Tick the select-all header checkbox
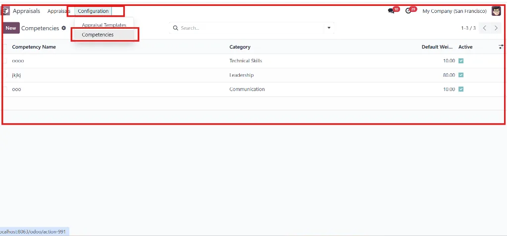The width and height of the screenshot is (507, 236). click(x=5, y=47)
